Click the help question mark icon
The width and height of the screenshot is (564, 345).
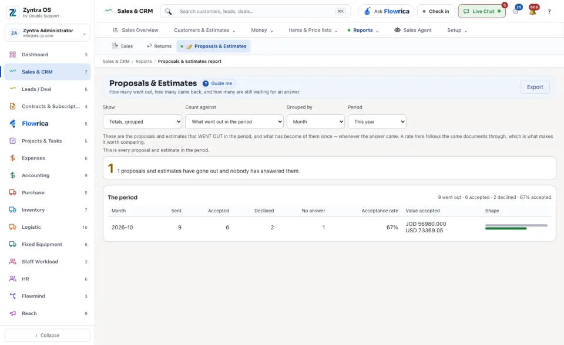[x=549, y=12]
